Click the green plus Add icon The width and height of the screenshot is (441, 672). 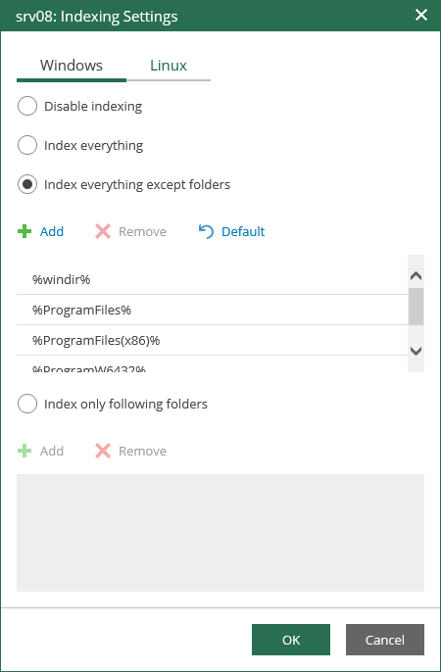[24, 231]
